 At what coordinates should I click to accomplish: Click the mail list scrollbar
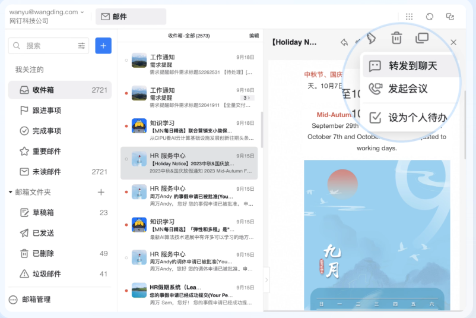click(x=262, y=130)
